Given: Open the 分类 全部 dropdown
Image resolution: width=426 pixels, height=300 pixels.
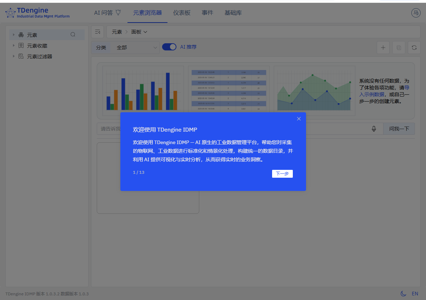Looking at the screenshot, I should [x=136, y=48].
